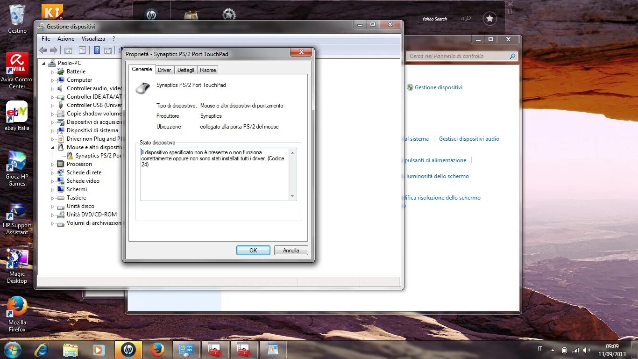Click the pulsanti di alimentazione link

point(435,160)
